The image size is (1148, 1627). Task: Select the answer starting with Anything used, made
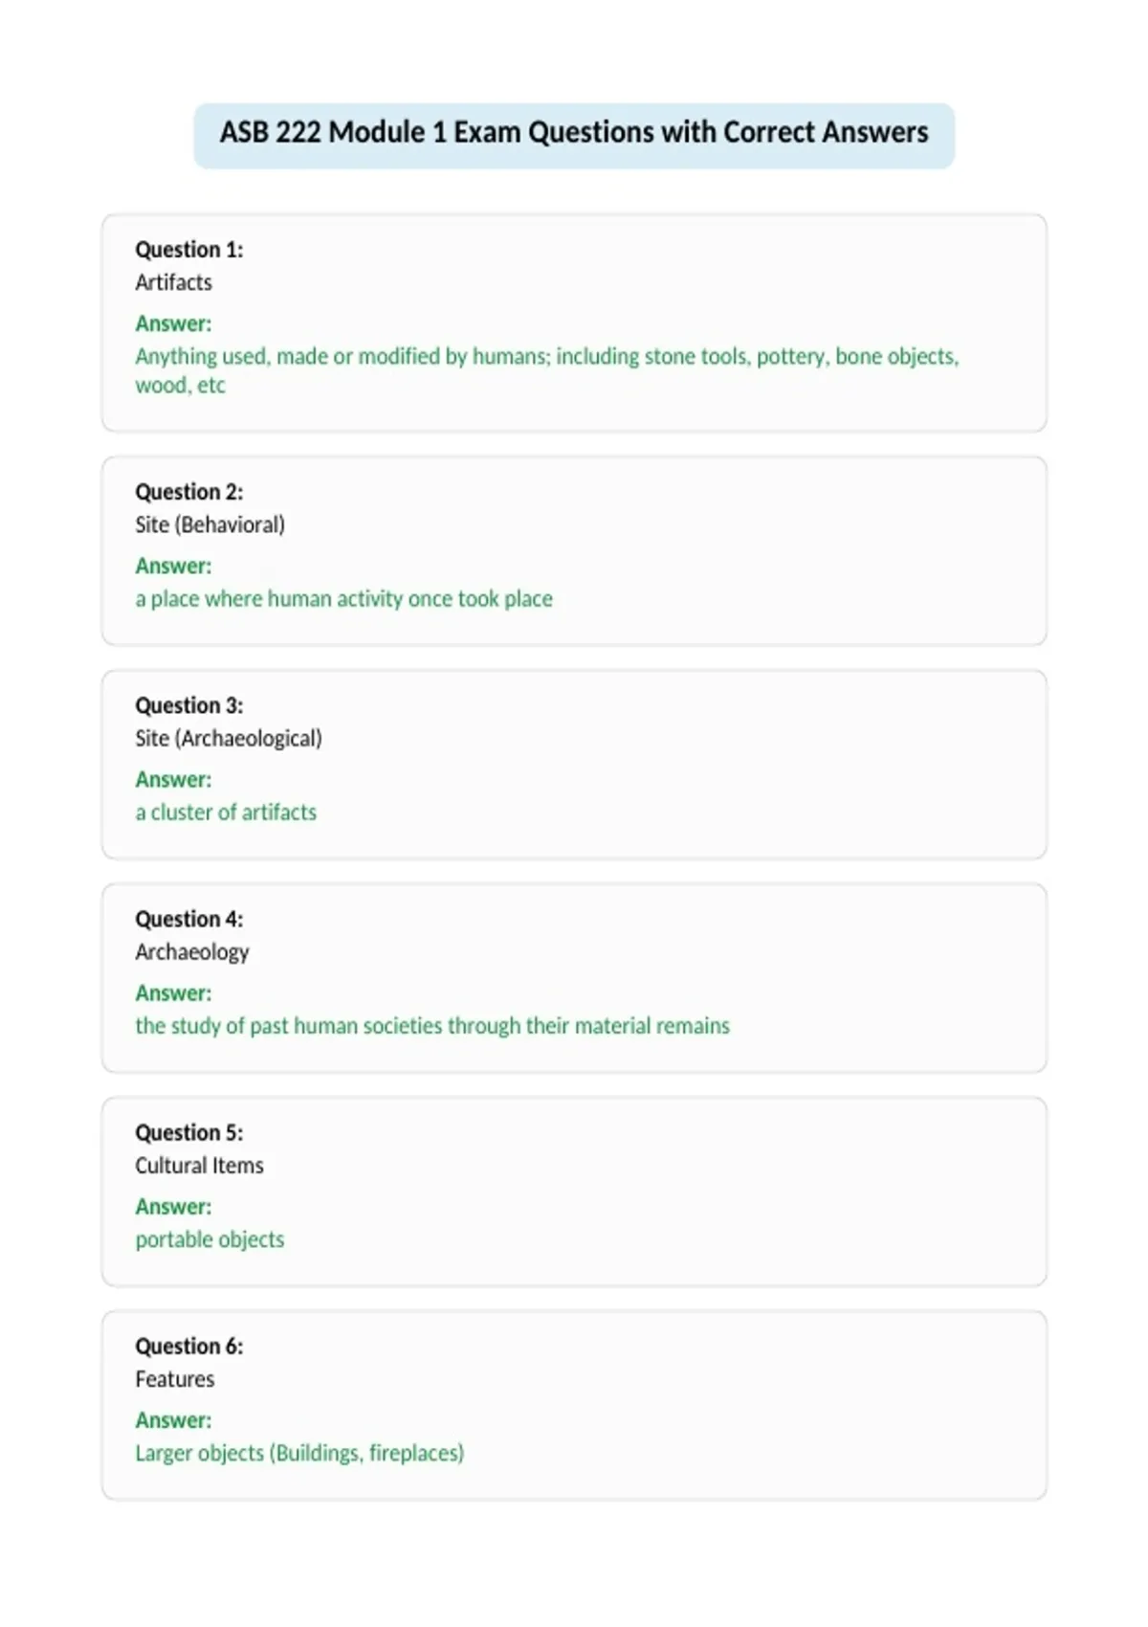pos(547,370)
